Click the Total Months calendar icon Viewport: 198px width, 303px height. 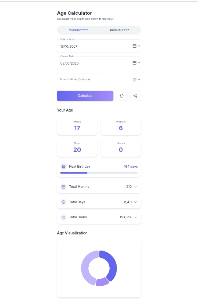(63, 187)
